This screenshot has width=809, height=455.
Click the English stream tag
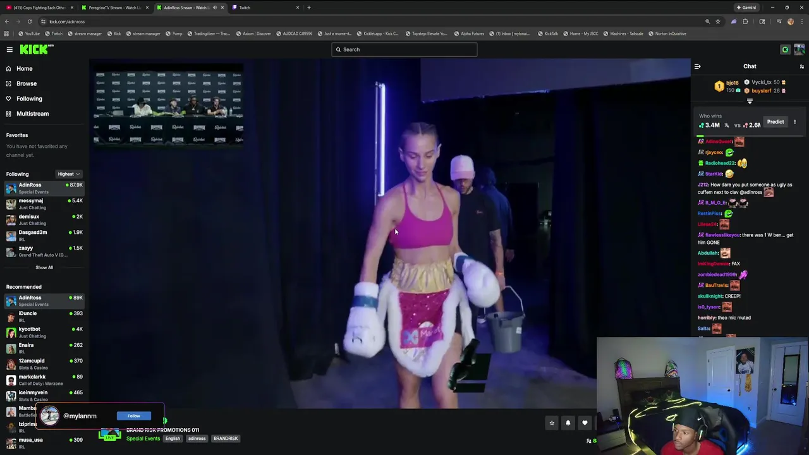point(173,439)
